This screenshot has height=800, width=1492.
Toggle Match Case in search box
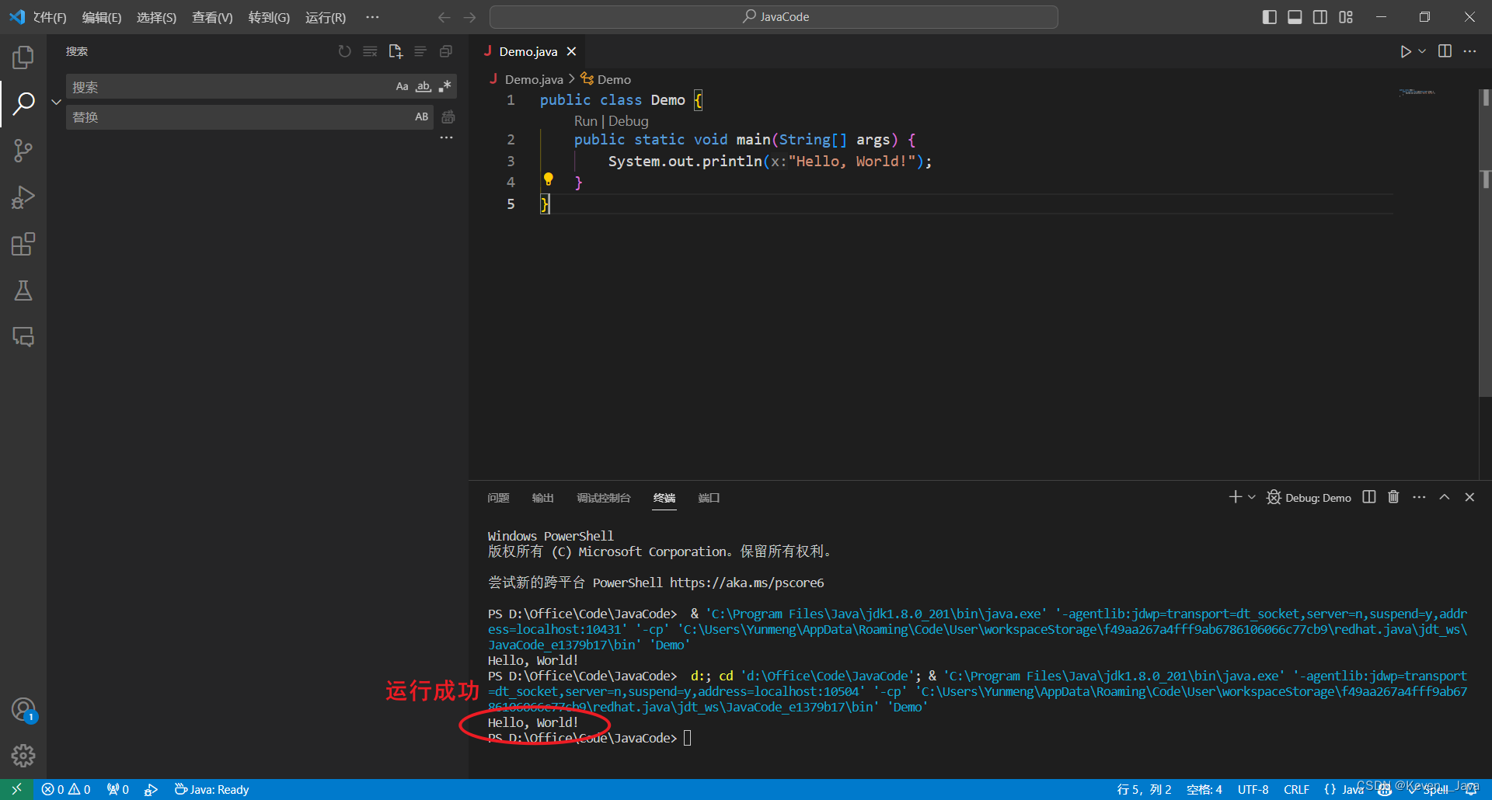click(x=402, y=86)
